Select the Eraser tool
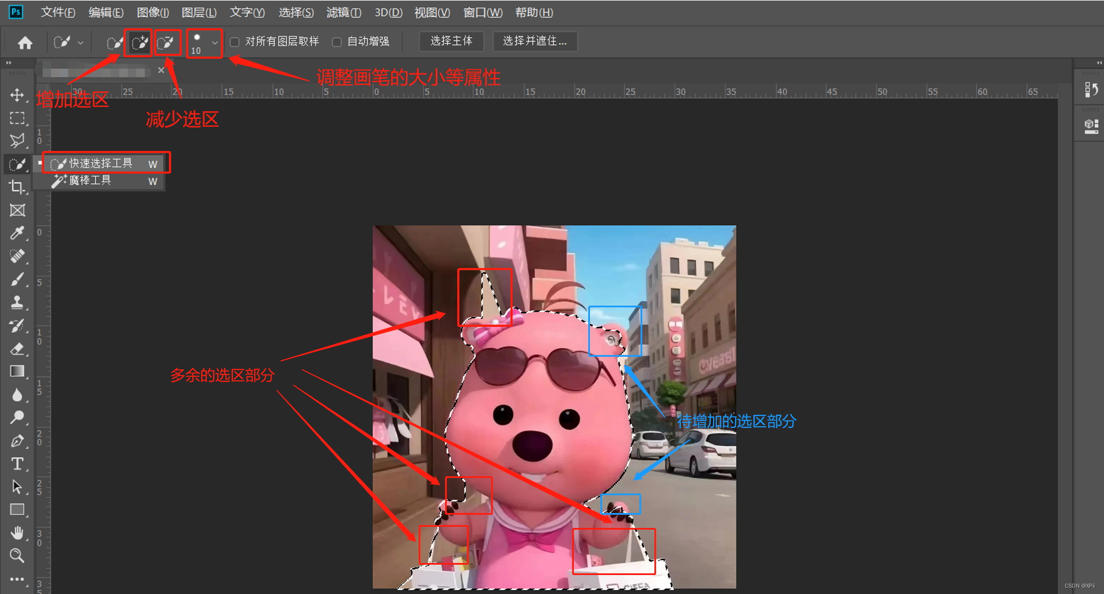 point(17,349)
